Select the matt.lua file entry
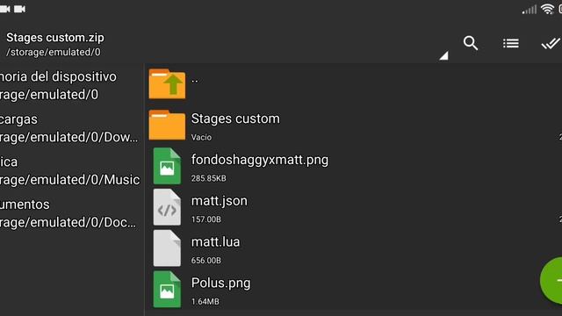Image resolution: width=562 pixels, height=316 pixels. [x=353, y=248]
